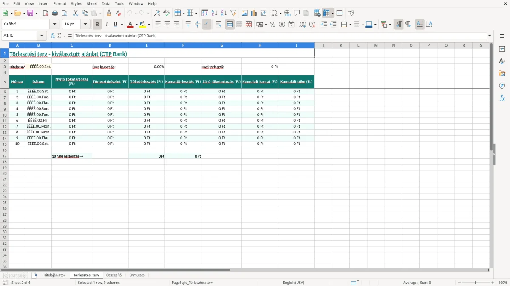Click zoom in plus button
The width and height of the screenshot is (510, 286).
pyautogui.click(x=493, y=283)
